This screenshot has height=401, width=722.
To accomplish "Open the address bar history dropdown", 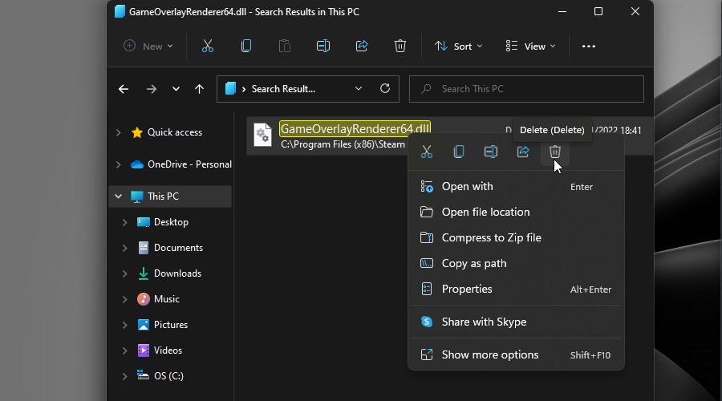I will pyautogui.click(x=359, y=88).
